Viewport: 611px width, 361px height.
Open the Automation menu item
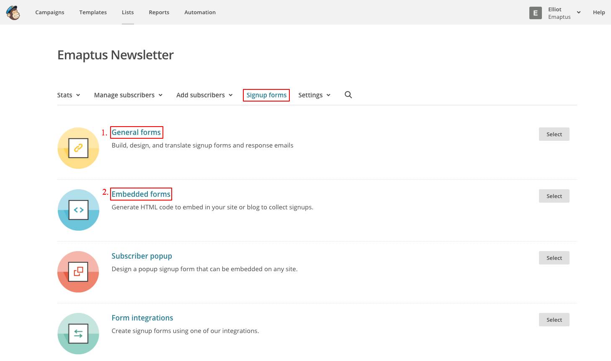(x=200, y=13)
